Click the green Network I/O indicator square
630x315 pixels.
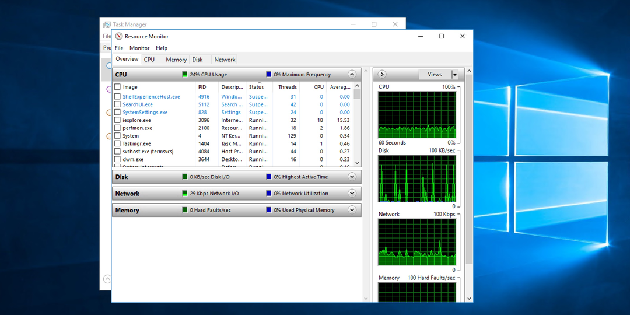coord(185,193)
